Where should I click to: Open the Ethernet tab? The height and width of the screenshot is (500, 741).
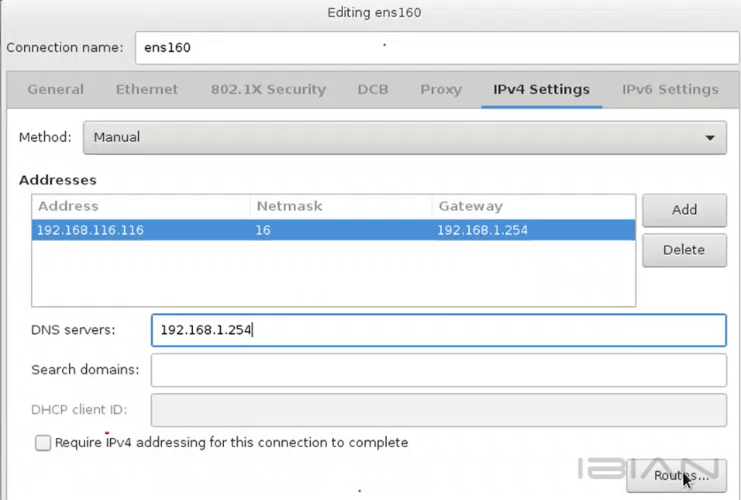pos(147,89)
